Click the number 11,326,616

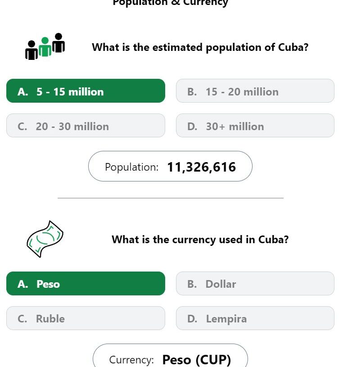[x=202, y=167]
